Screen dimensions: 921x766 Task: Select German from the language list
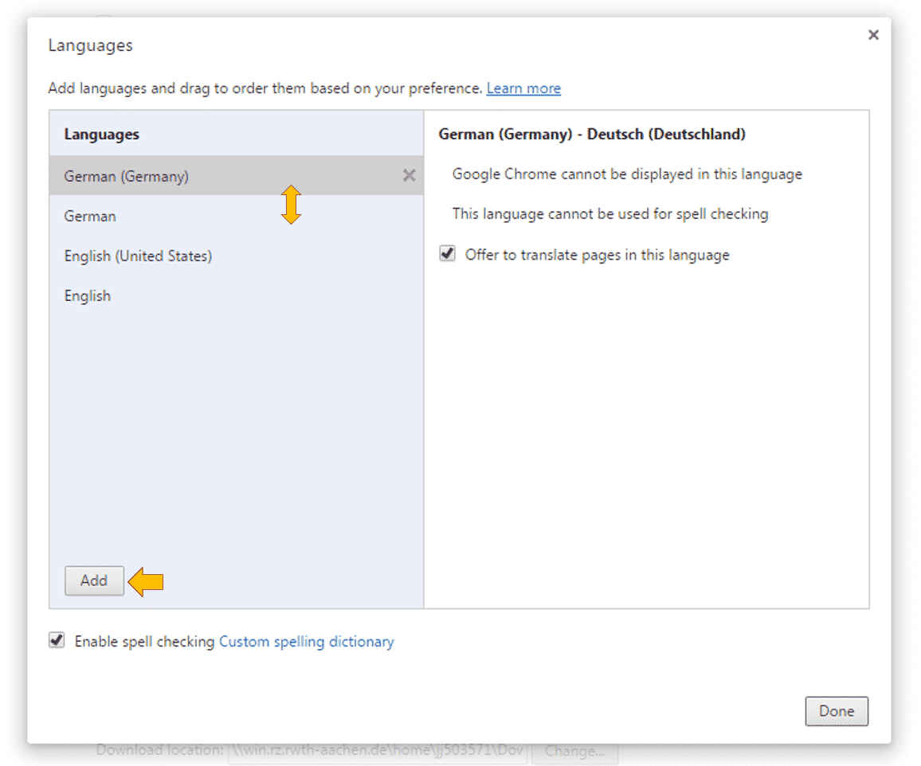coord(89,216)
